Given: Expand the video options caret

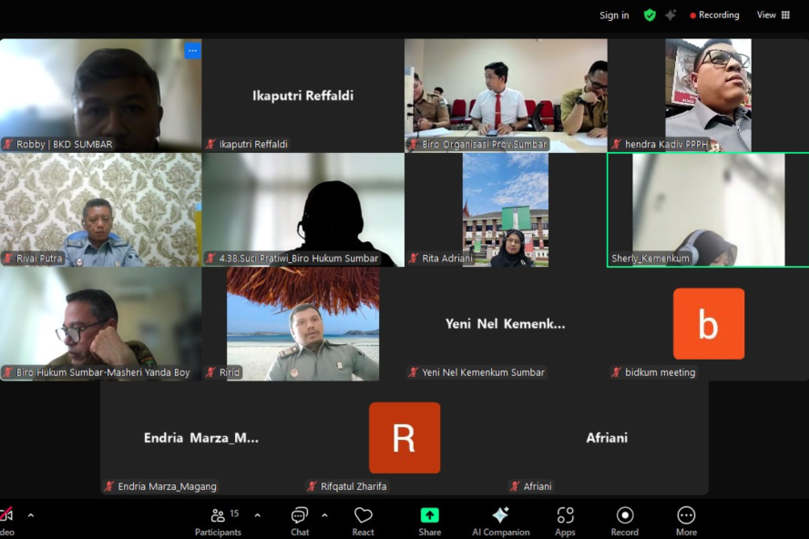Looking at the screenshot, I should pyautogui.click(x=30, y=515).
